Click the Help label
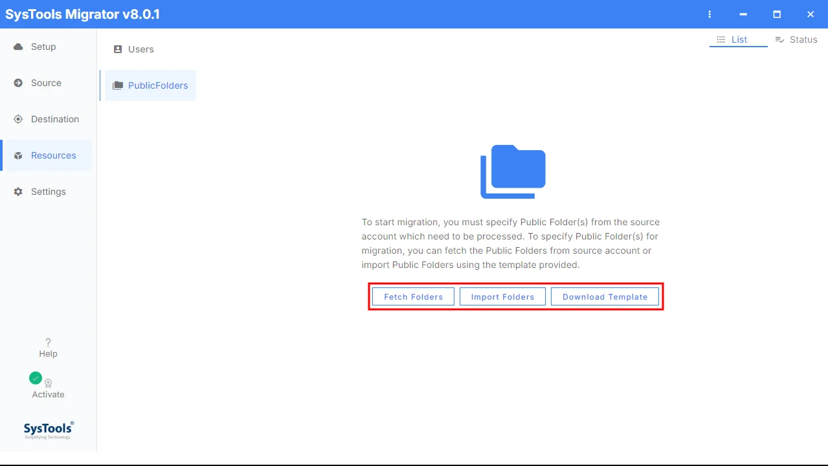The height and width of the screenshot is (466, 828). (x=48, y=354)
